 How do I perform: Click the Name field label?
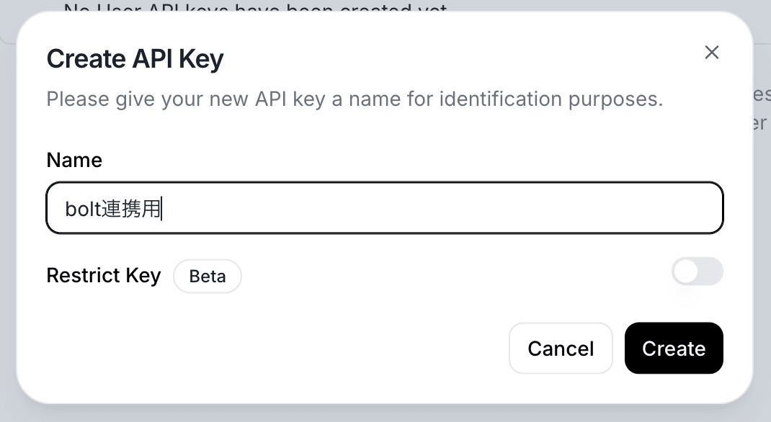click(74, 160)
